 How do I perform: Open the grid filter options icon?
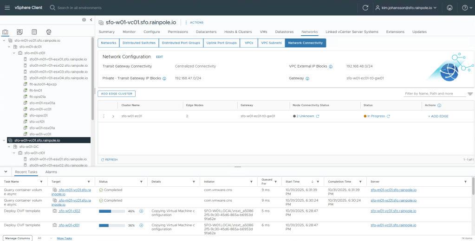(x=470, y=94)
